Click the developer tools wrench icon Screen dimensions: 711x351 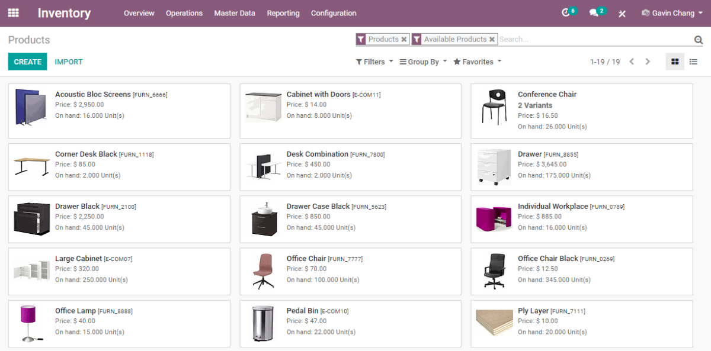pyautogui.click(x=622, y=13)
